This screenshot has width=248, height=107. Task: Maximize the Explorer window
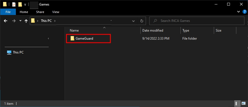[228, 4]
